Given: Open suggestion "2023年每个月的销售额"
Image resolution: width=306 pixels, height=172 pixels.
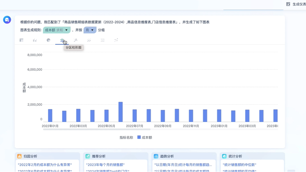Looking at the screenshot, I should point(105,165).
